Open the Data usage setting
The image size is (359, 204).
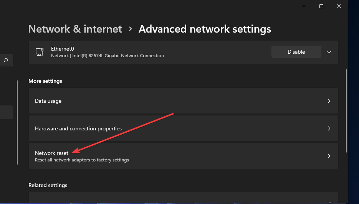point(48,101)
